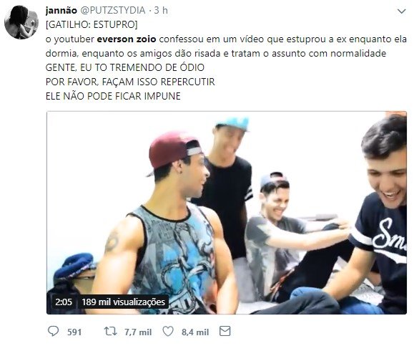Click the 189 mil visualizações label
414x346 pixels.
click(123, 302)
